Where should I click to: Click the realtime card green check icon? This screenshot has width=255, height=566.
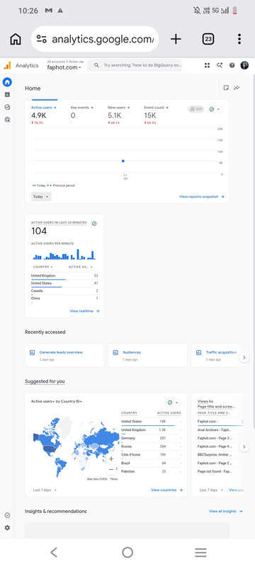(x=94, y=224)
